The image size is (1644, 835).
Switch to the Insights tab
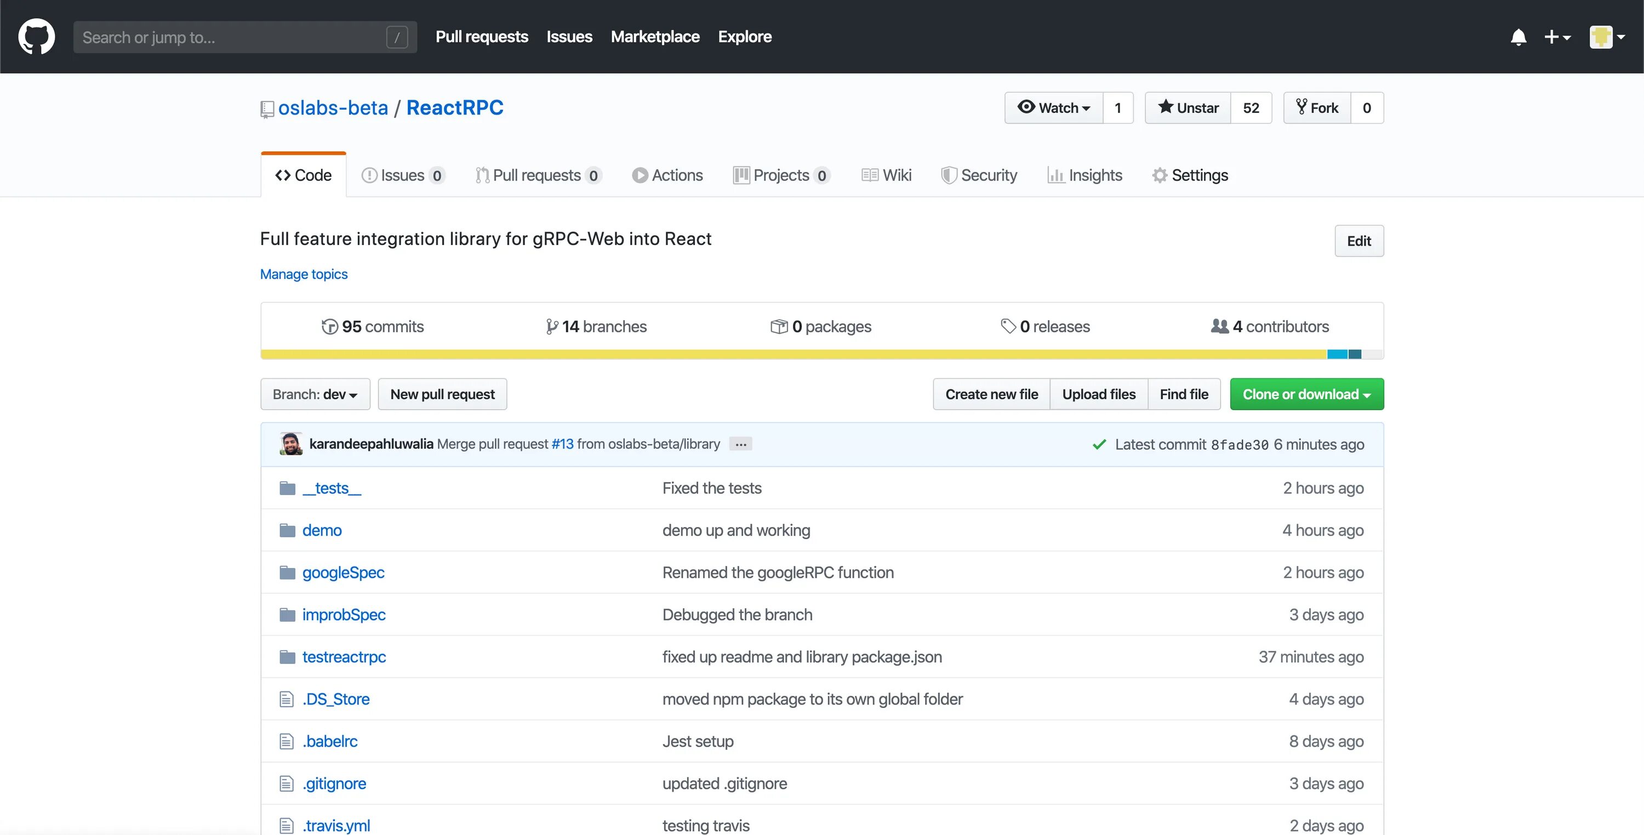click(x=1085, y=175)
